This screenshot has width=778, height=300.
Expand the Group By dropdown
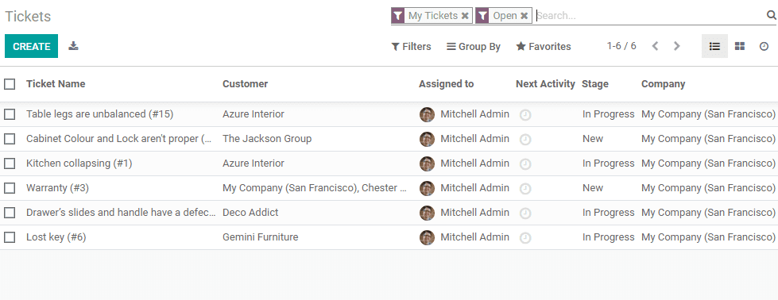click(474, 47)
